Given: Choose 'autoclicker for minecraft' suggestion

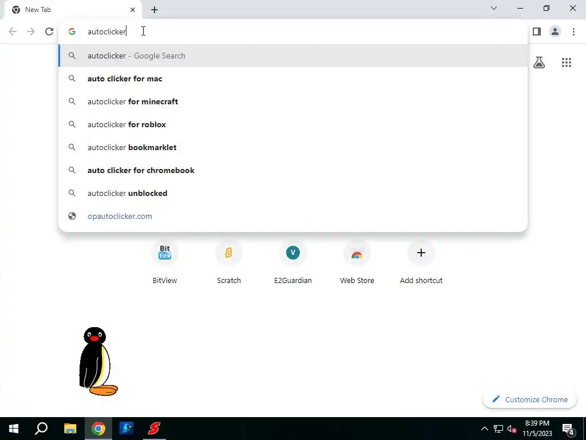Looking at the screenshot, I should click(x=293, y=101).
